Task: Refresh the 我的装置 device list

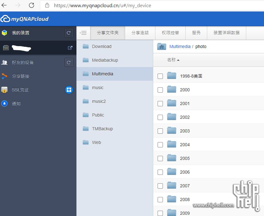Action: pyautogui.click(x=69, y=33)
